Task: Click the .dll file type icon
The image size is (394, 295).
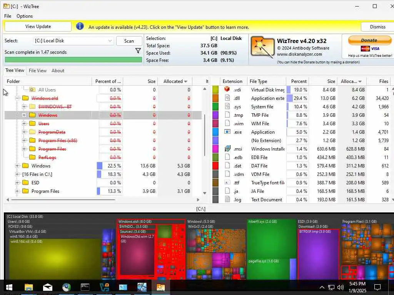Action: pos(227,98)
